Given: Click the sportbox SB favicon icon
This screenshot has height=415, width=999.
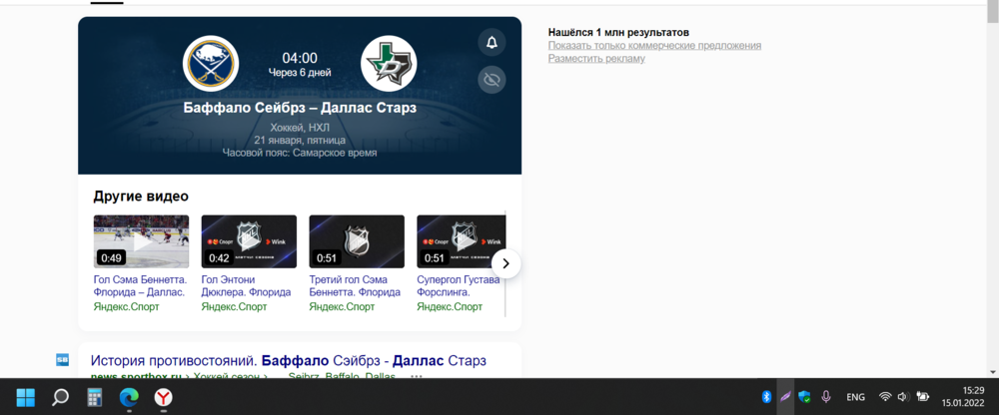Looking at the screenshot, I should click(x=62, y=359).
